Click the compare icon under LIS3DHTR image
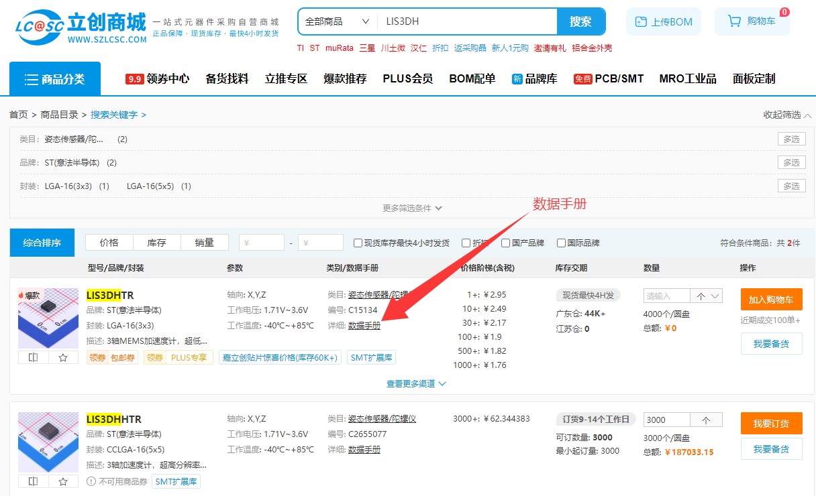816x496 pixels. pos(34,357)
